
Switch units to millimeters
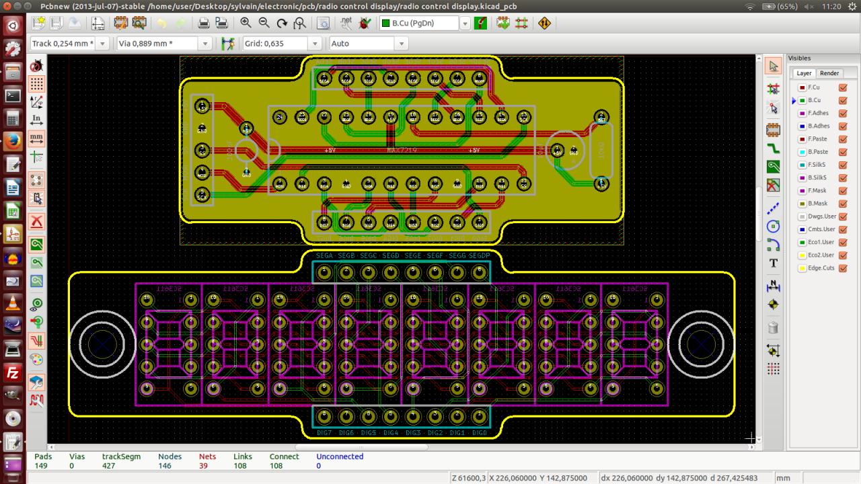point(37,139)
